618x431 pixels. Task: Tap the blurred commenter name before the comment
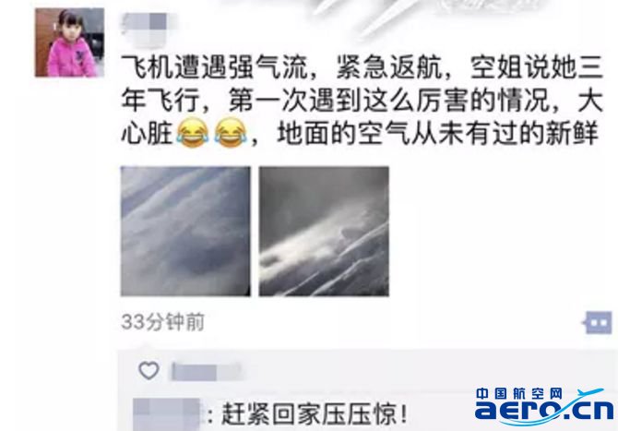[166, 414]
